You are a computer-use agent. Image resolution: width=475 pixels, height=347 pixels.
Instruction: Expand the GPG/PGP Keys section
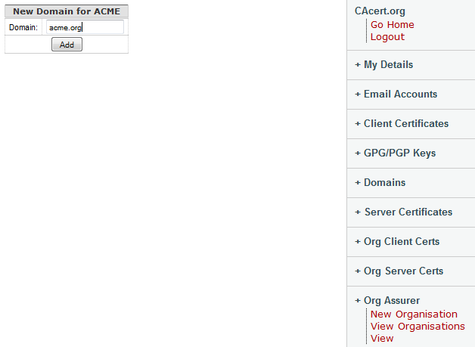tap(399, 153)
